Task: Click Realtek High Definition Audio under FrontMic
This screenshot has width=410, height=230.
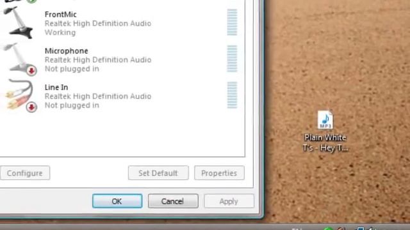Action: 98,24
